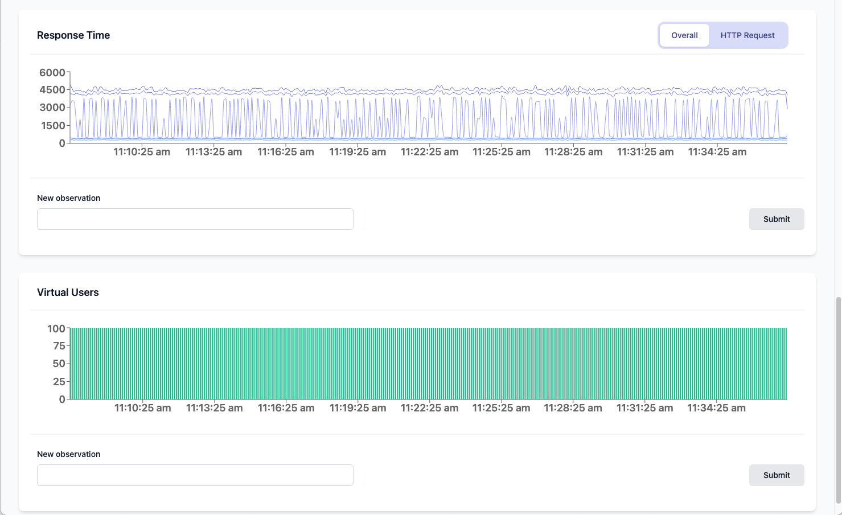The height and width of the screenshot is (515, 842).
Task: Click the Response Time heading
Action: 73,35
